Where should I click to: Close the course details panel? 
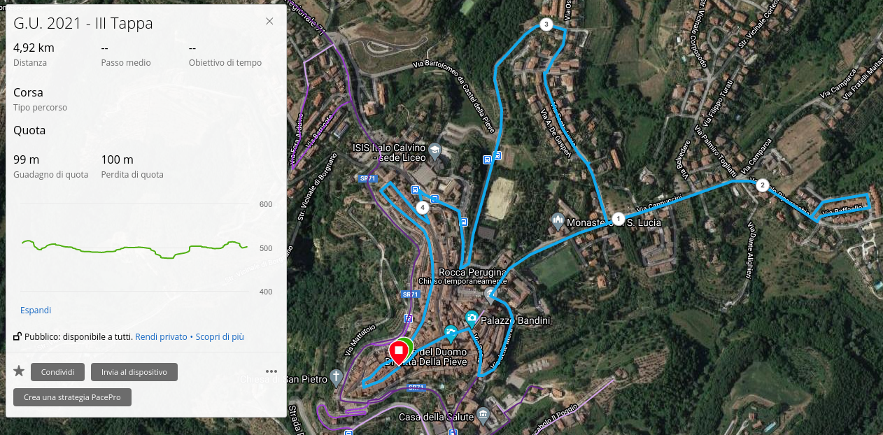click(269, 21)
